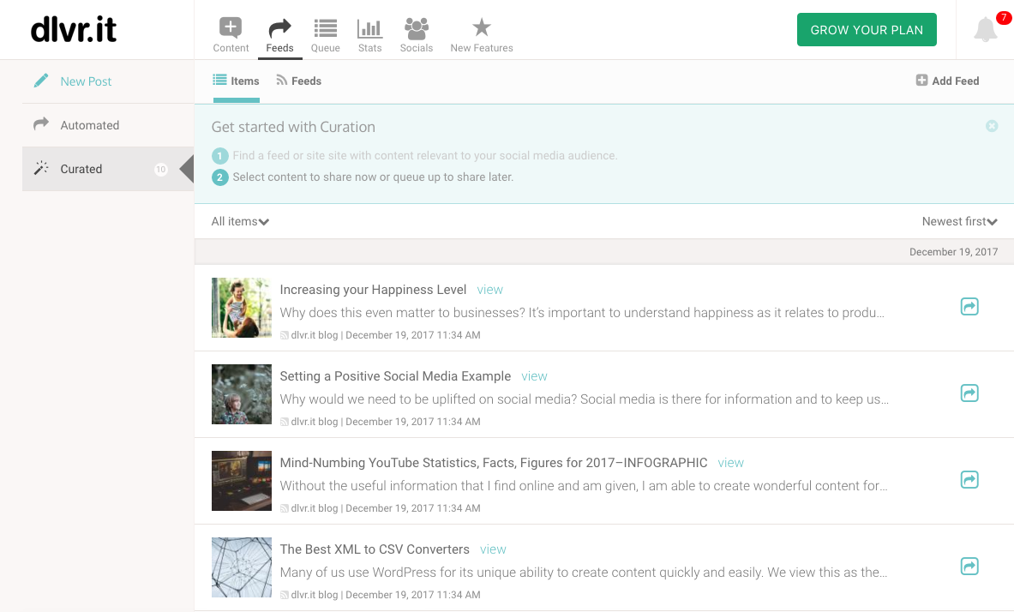The width and height of the screenshot is (1014, 612).
Task: Open view link for The Best XML to CSV Converters
Action: click(x=493, y=550)
